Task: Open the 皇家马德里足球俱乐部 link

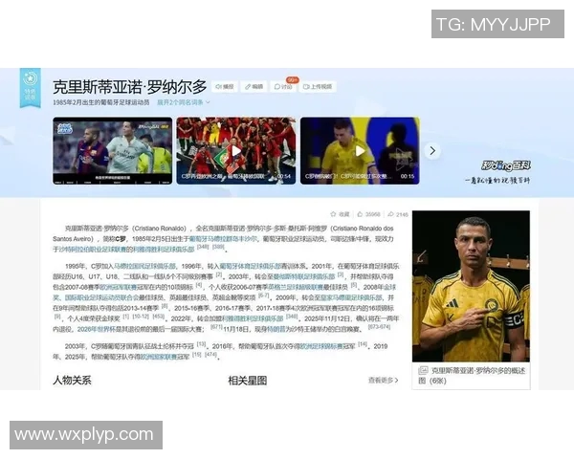Action: coord(351,298)
